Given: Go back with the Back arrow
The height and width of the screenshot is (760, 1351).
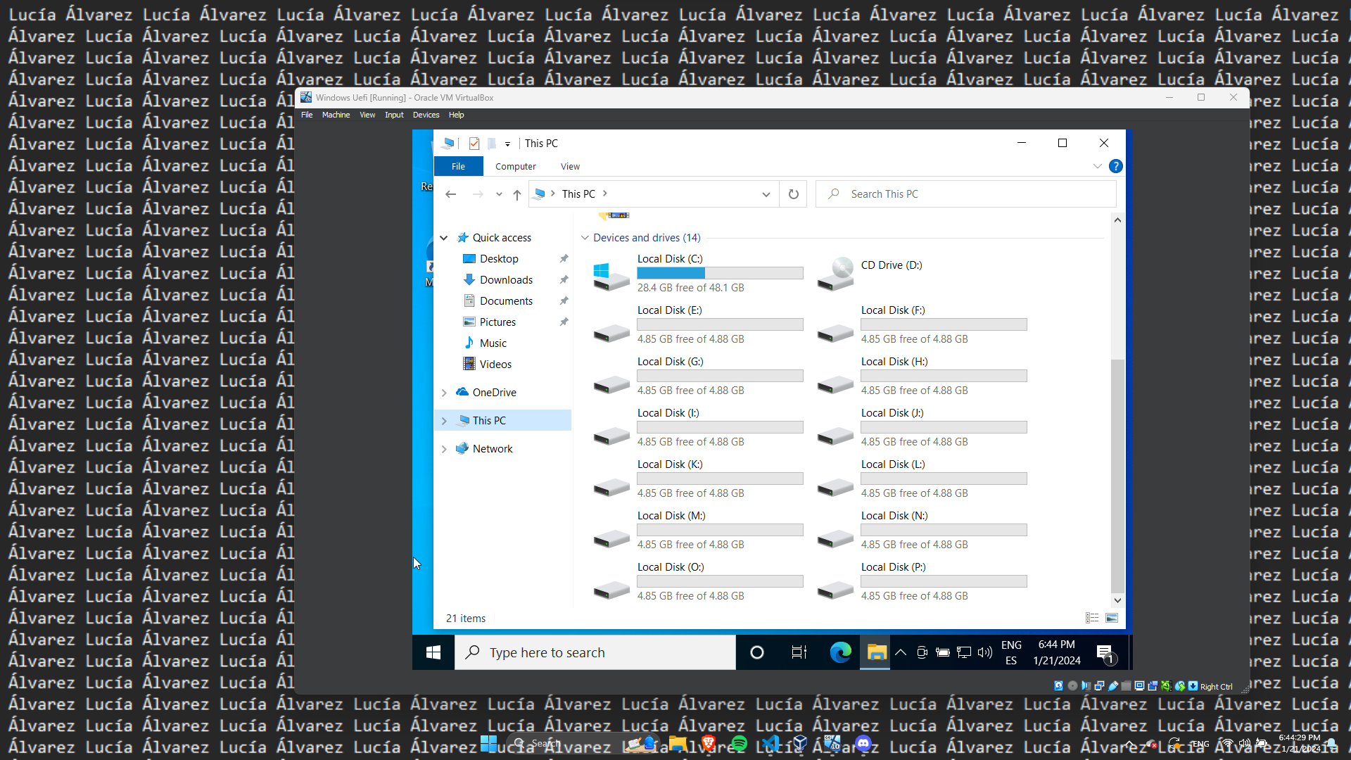Looking at the screenshot, I should (x=451, y=194).
